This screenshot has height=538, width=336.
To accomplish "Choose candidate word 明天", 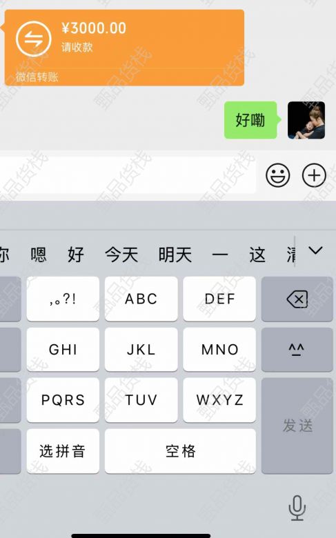I will point(175,255).
